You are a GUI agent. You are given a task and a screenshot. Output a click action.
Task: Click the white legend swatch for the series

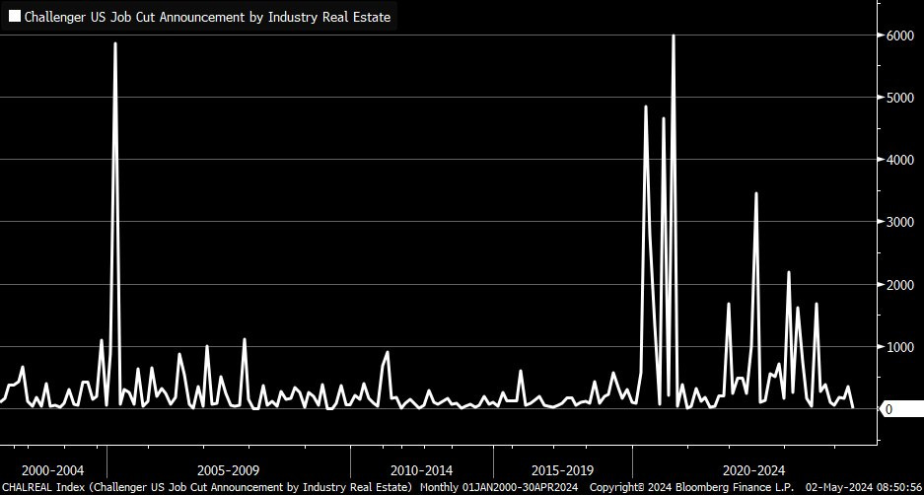[x=14, y=17]
